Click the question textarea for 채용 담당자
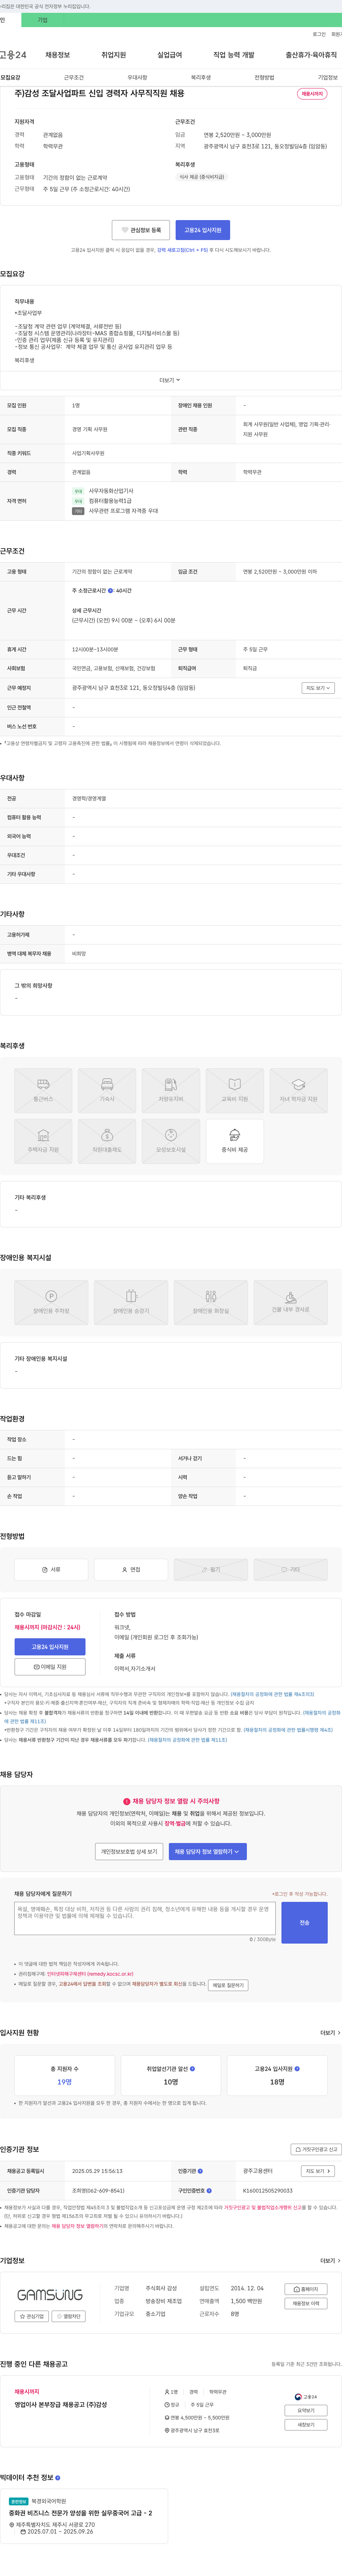Viewport: 342px width, 2576px height. (x=145, y=1918)
